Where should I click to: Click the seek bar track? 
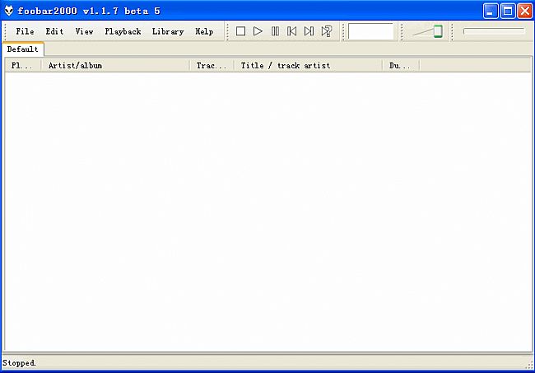tap(494, 31)
